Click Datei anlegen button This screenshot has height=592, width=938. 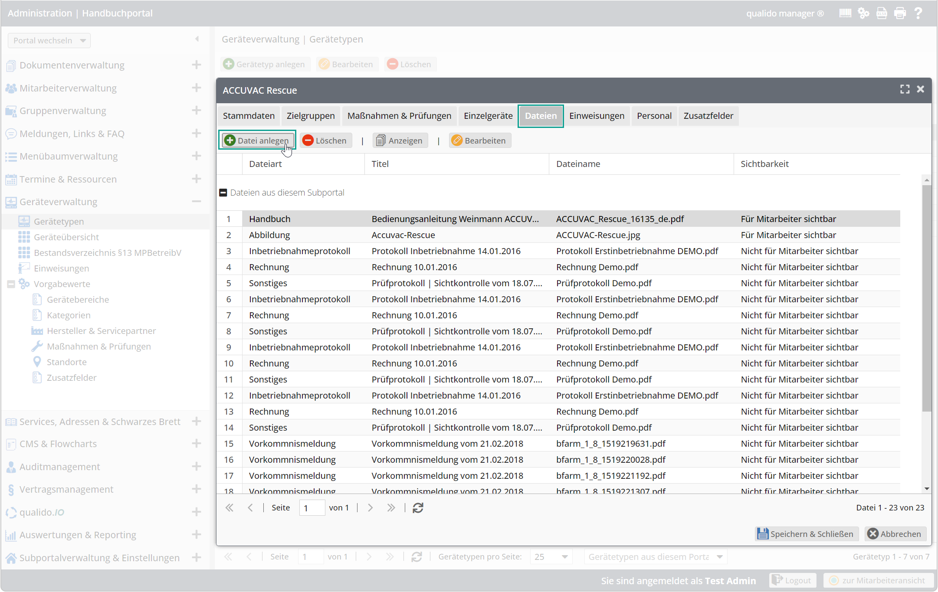pos(257,141)
